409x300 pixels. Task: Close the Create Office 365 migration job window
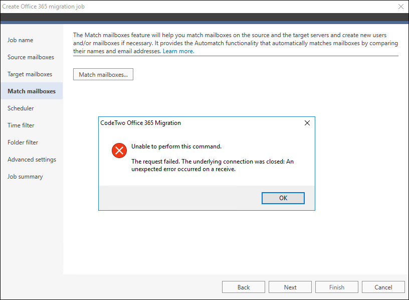(401, 7)
